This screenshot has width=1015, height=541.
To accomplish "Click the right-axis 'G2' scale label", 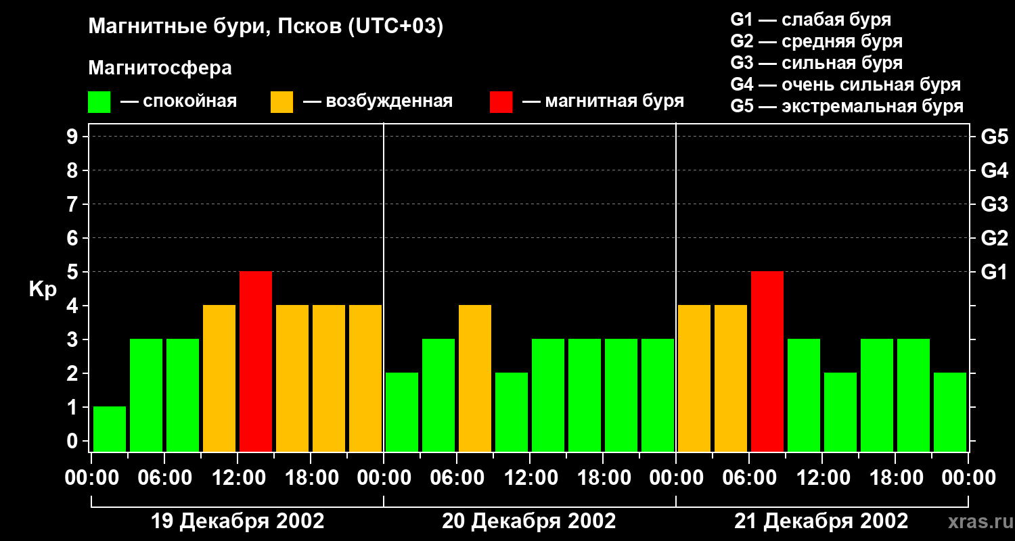I will tap(994, 238).
